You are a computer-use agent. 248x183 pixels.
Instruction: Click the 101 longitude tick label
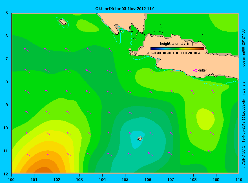(34, 180)
